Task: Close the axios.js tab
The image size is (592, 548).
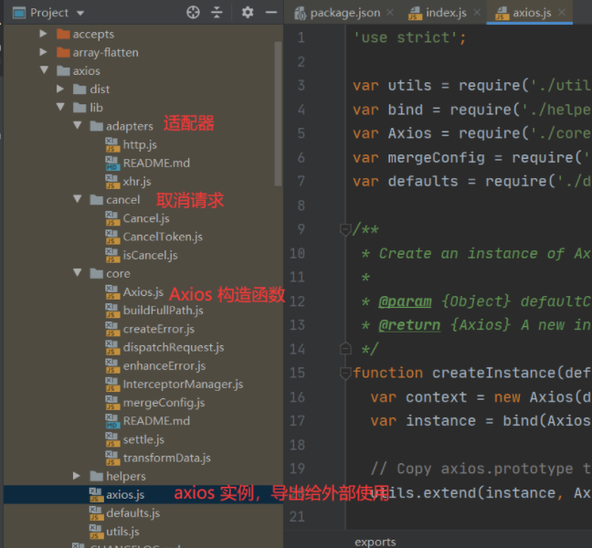Action: (562, 13)
